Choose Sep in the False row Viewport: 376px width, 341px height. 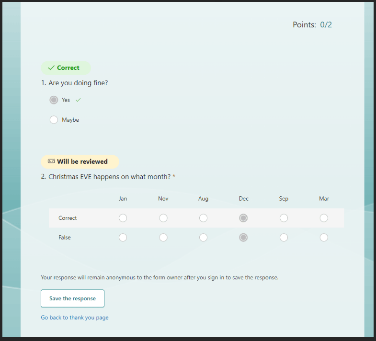click(x=284, y=238)
